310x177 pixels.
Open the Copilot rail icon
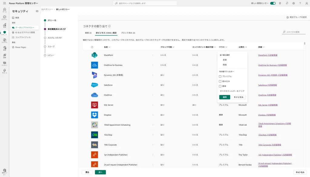point(5,41)
